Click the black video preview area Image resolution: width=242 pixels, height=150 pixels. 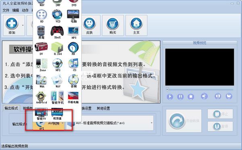[200, 67]
